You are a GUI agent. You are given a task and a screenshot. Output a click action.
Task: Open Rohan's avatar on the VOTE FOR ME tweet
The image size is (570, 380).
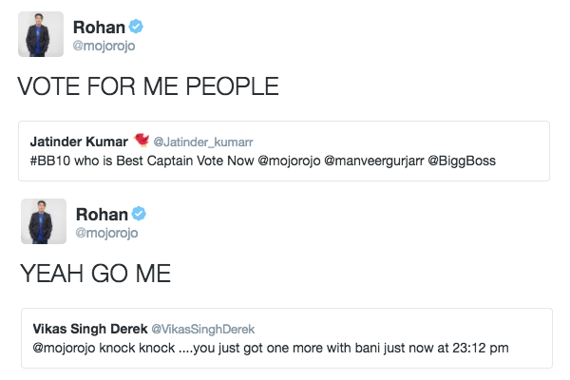pos(42,35)
